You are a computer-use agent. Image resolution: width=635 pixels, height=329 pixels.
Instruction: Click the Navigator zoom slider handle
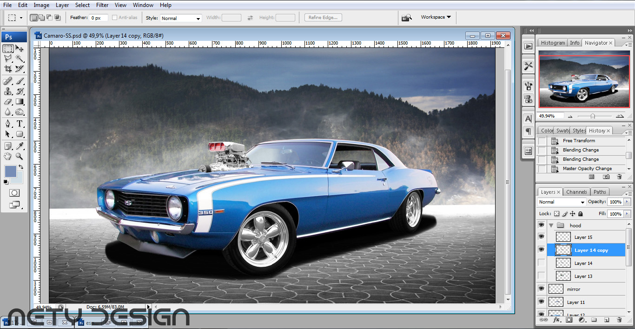[593, 116]
